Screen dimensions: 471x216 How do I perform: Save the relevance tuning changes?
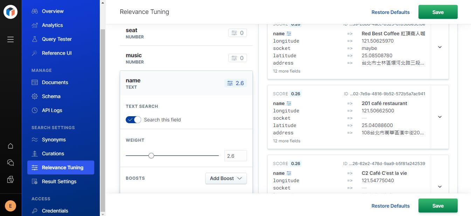click(x=438, y=12)
